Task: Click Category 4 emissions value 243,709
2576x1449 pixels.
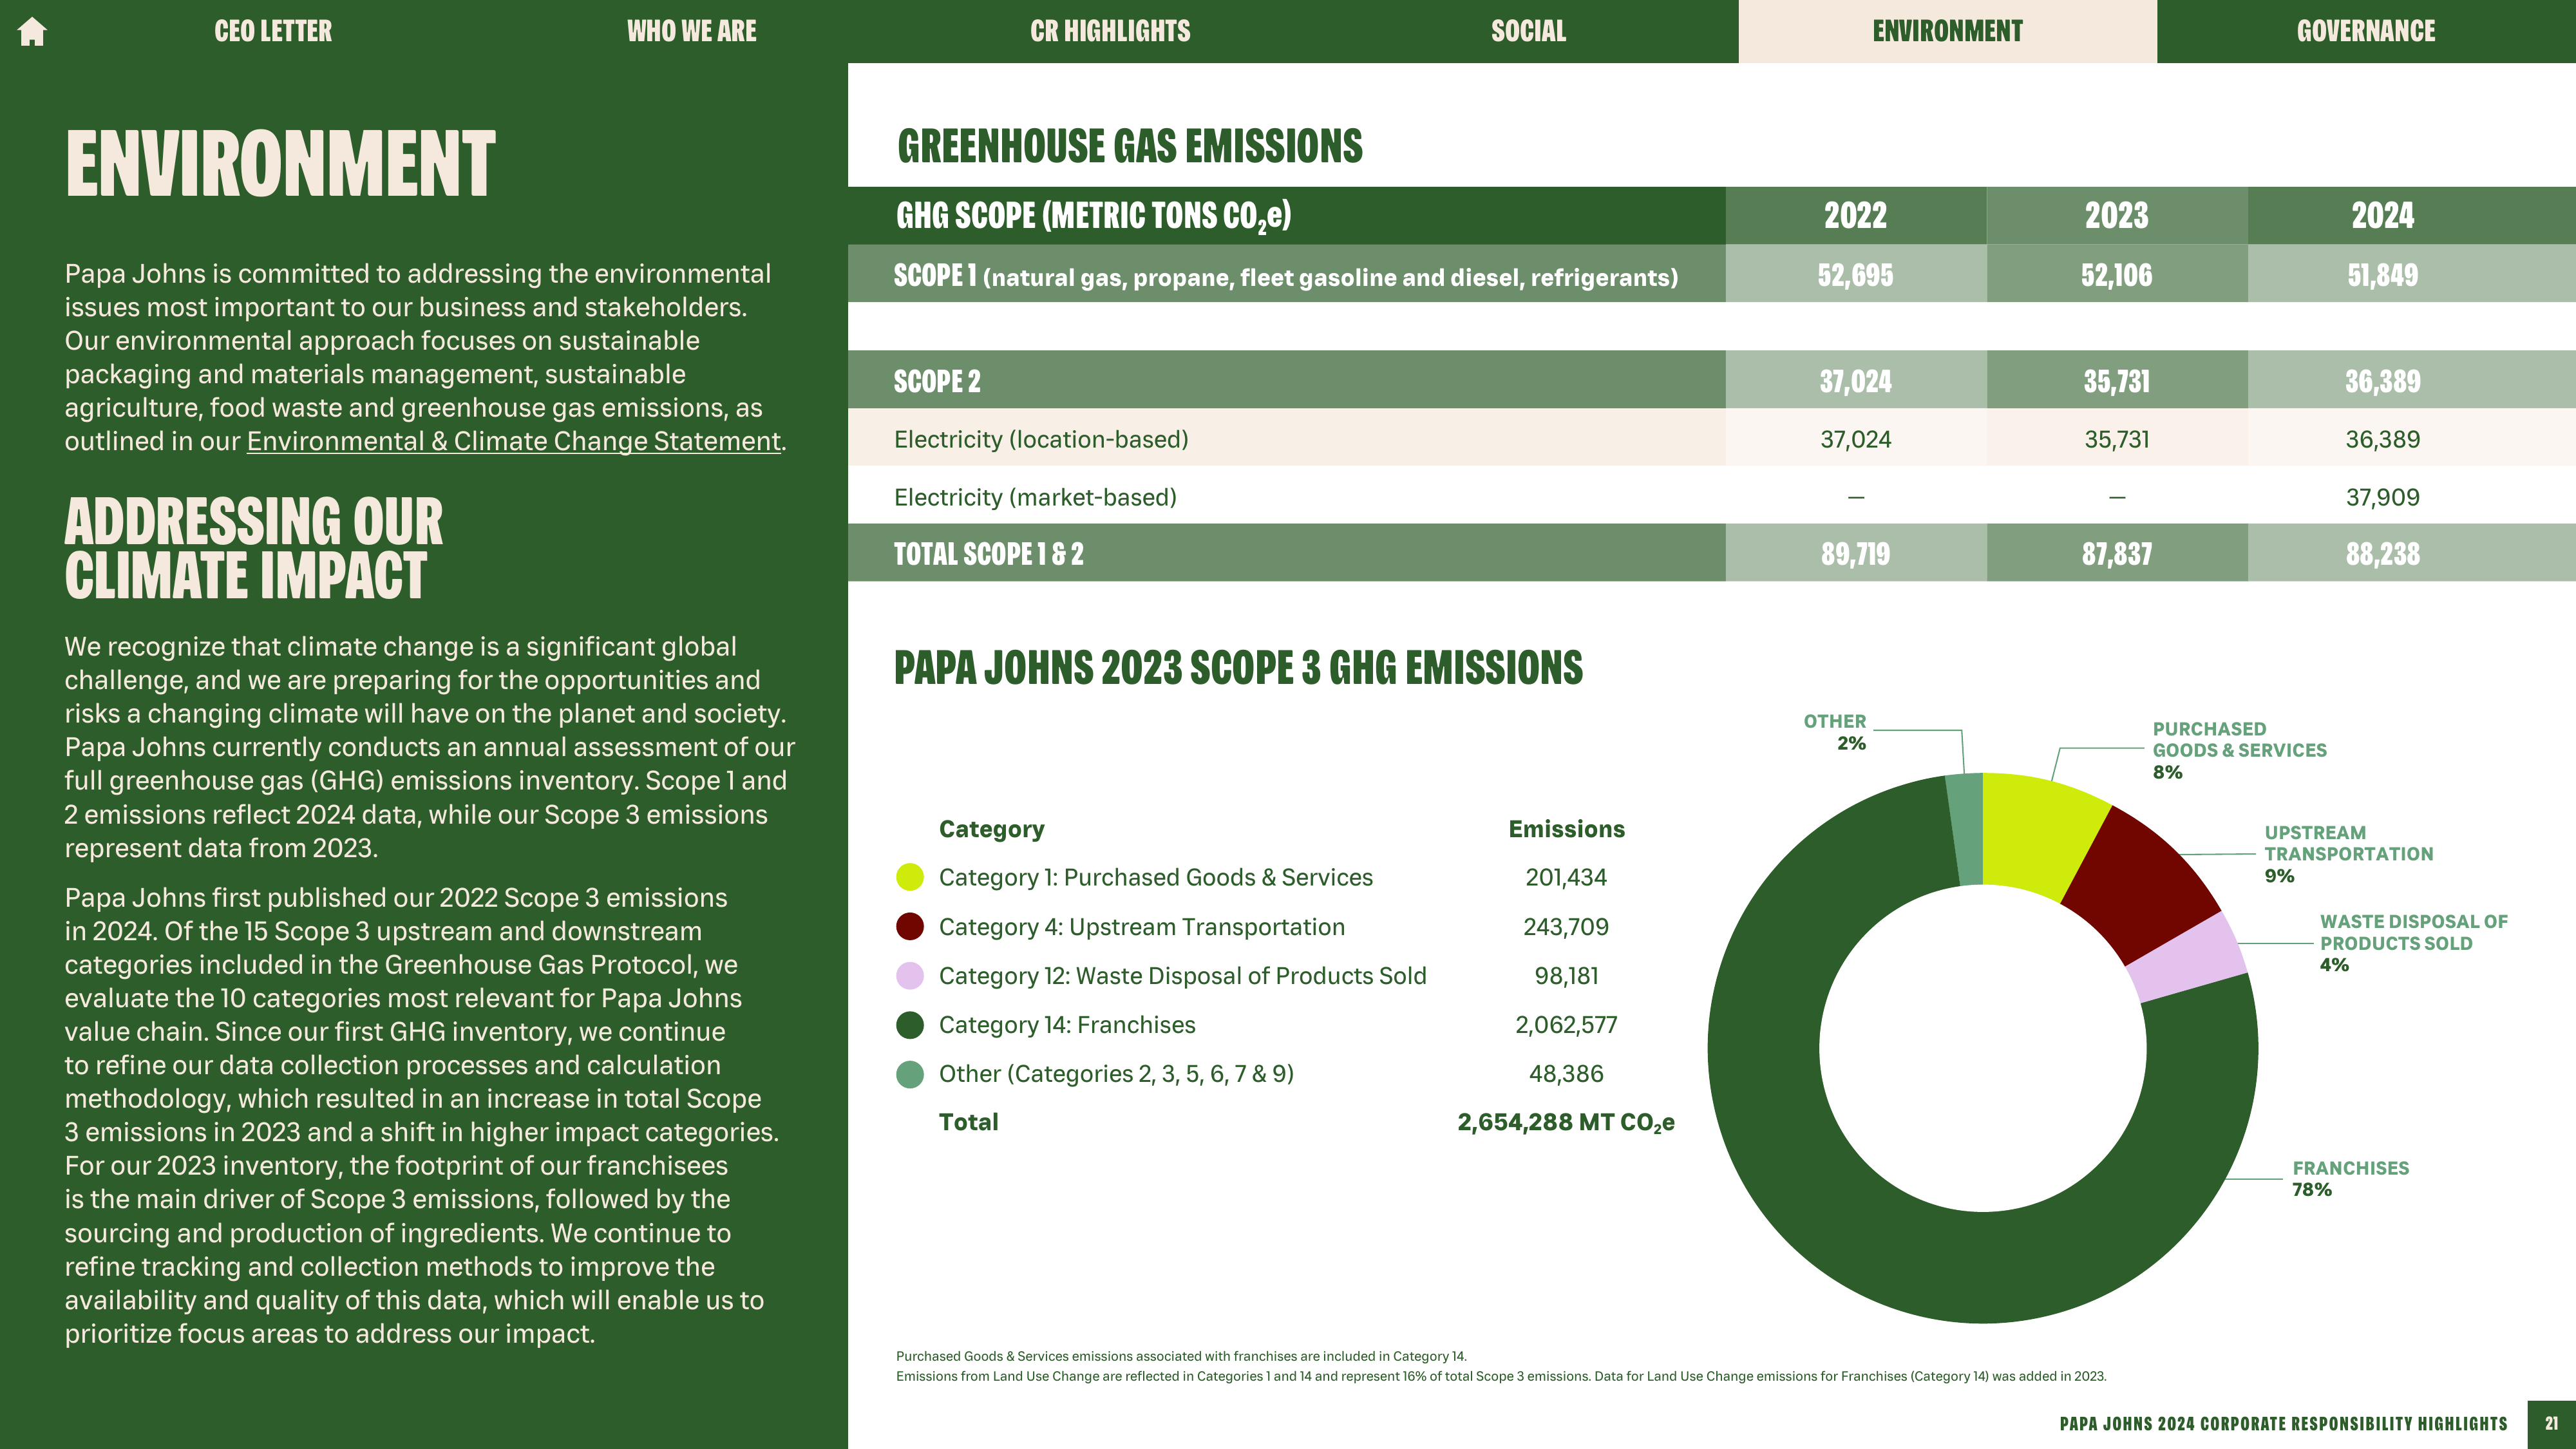Action: coord(1566,927)
